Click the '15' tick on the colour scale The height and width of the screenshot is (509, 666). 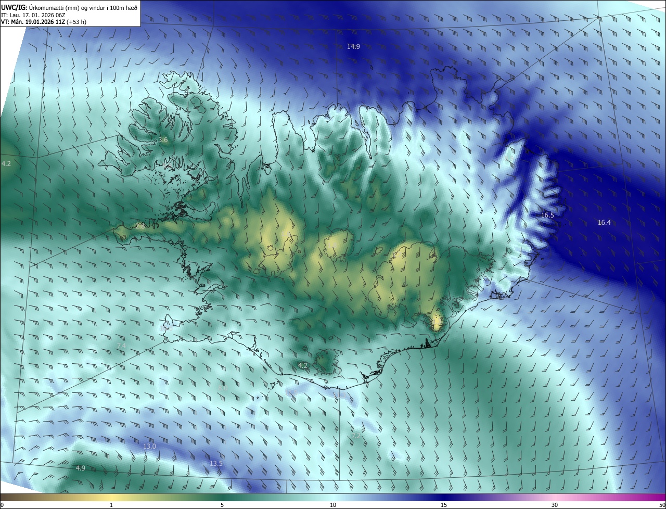pyautogui.click(x=444, y=505)
